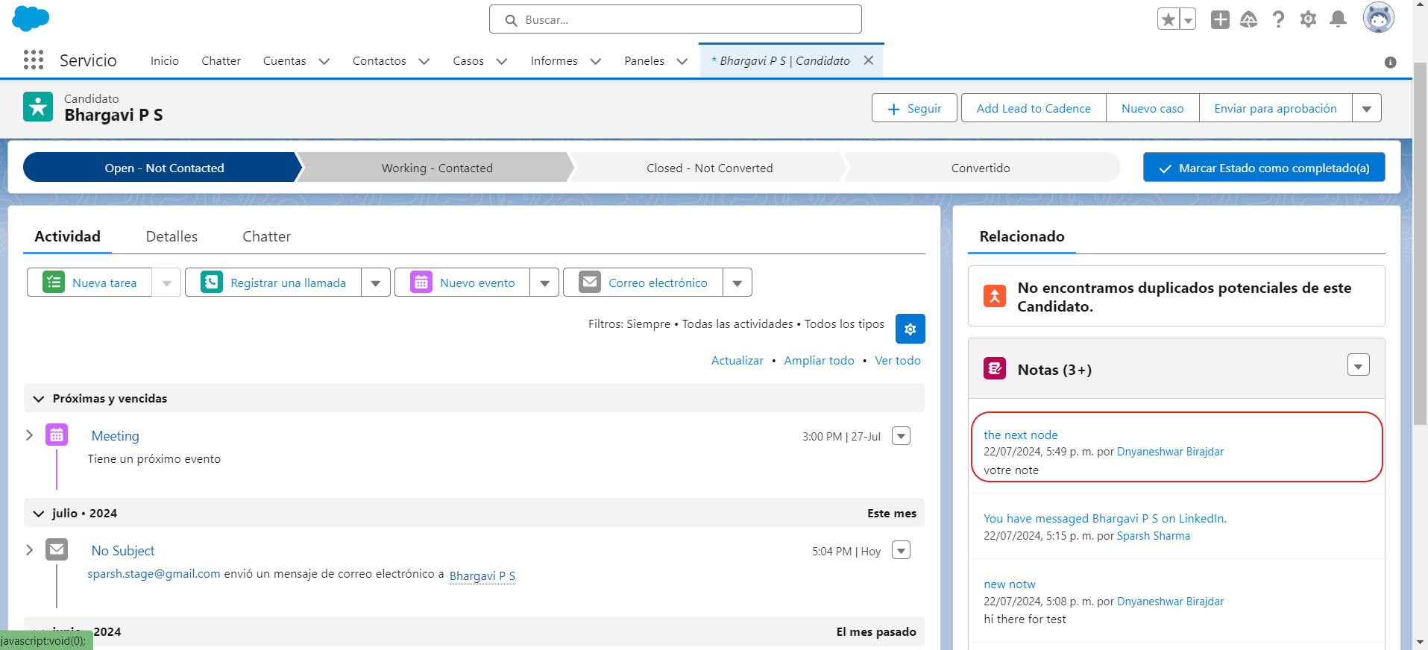Click Enviar para aprobación button

click(x=1275, y=108)
